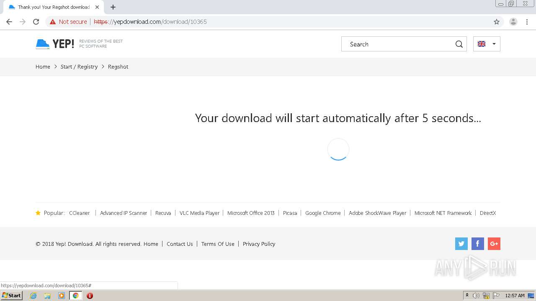Open popular link Recuva

[163, 213]
